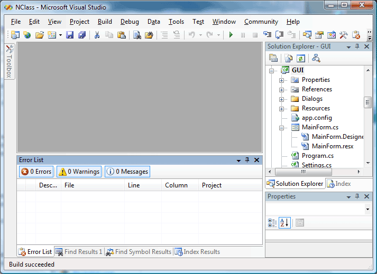
Task: Click the Refresh icon in Solution Explorer
Action: coord(300,58)
